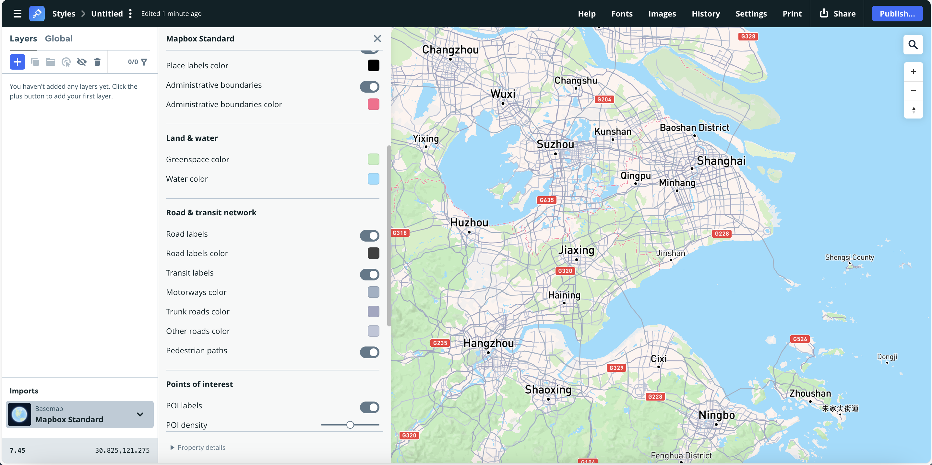Disable the Road labels toggle
The image size is (932, 465).
click(x=369, y=235)
